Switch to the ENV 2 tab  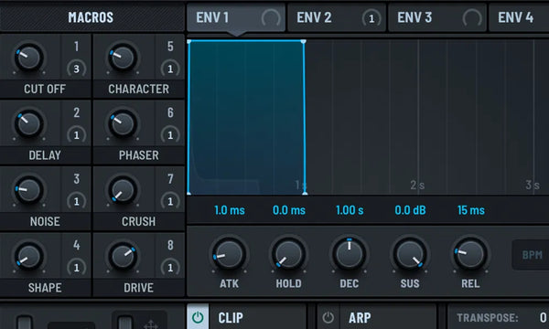point(337,17)
